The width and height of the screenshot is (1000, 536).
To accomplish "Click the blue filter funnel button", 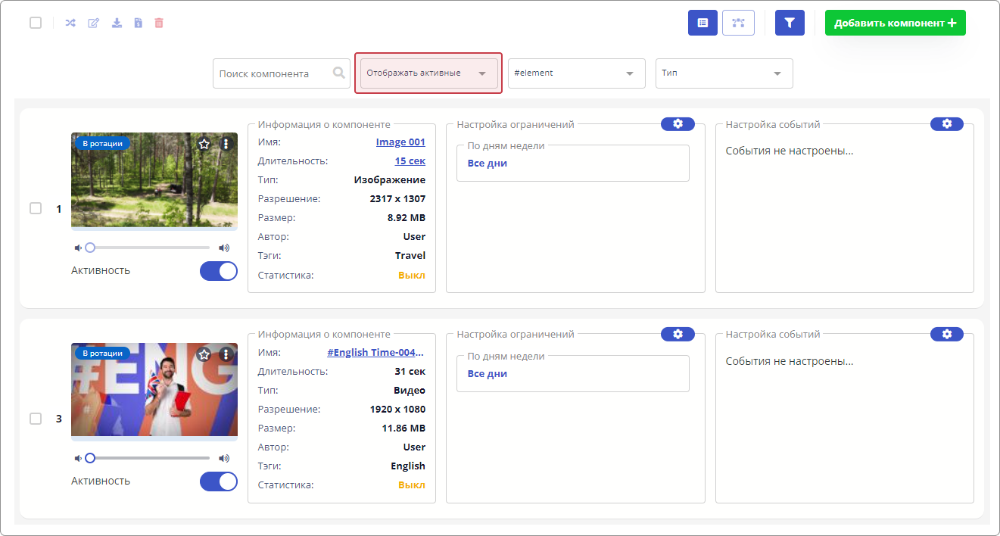I will click(790, 23).
